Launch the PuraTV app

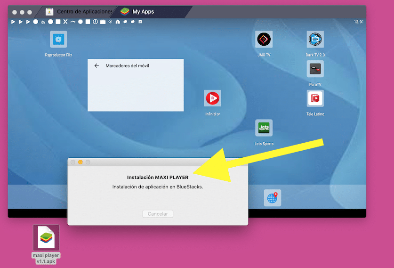point(315,69)
